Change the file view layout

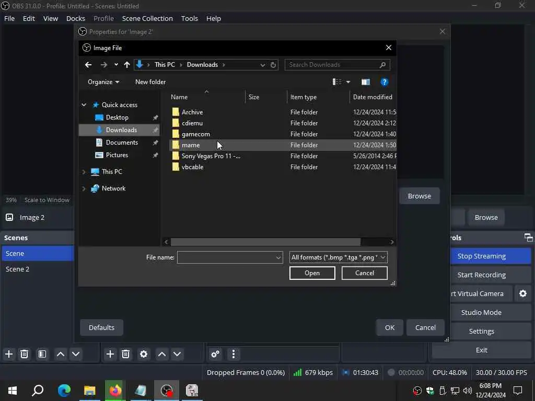(337, 82)
